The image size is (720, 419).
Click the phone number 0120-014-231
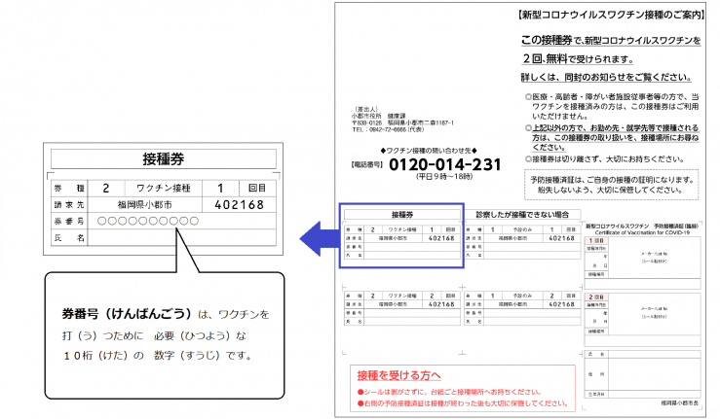click(x=432, y=164)
